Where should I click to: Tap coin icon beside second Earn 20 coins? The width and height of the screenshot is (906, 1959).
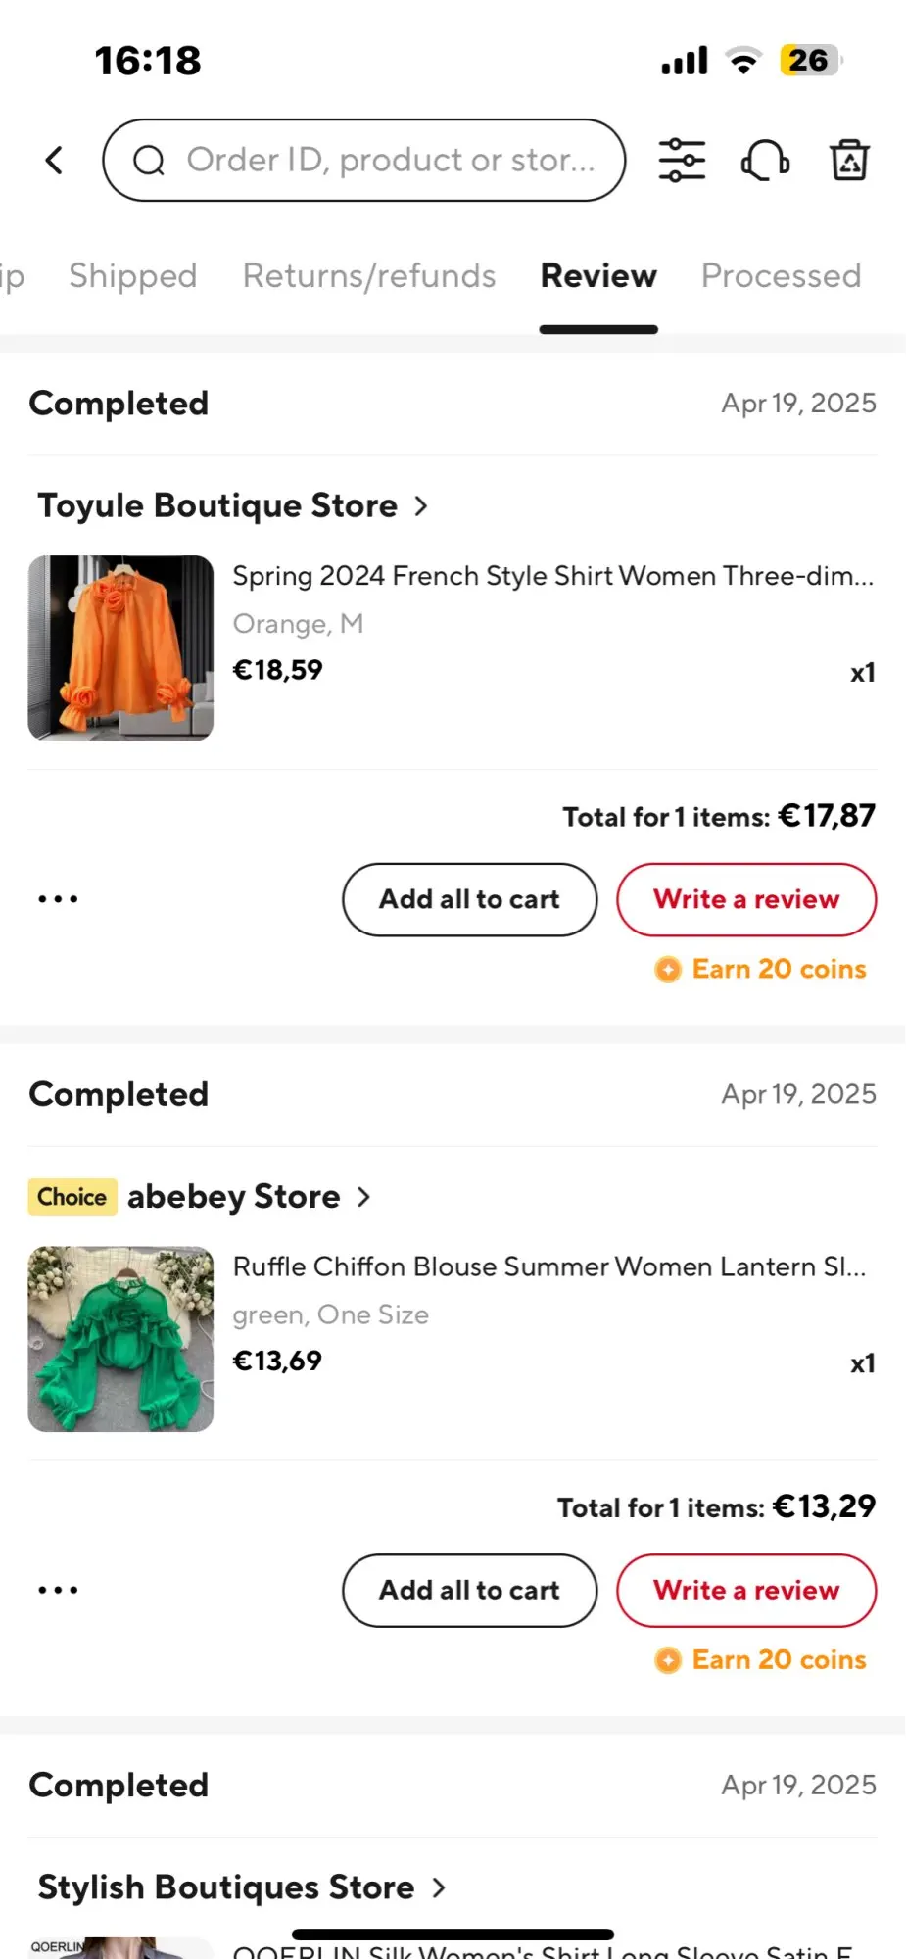tap(668, 1660)
